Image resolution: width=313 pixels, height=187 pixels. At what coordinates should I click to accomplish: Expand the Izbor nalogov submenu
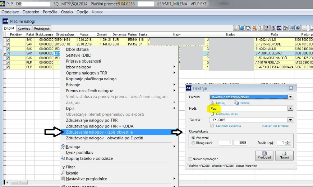click(174, 67)
